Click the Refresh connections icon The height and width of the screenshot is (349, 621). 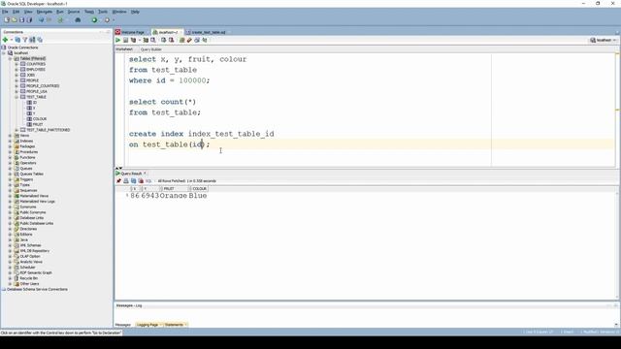(x=17, y=40)
